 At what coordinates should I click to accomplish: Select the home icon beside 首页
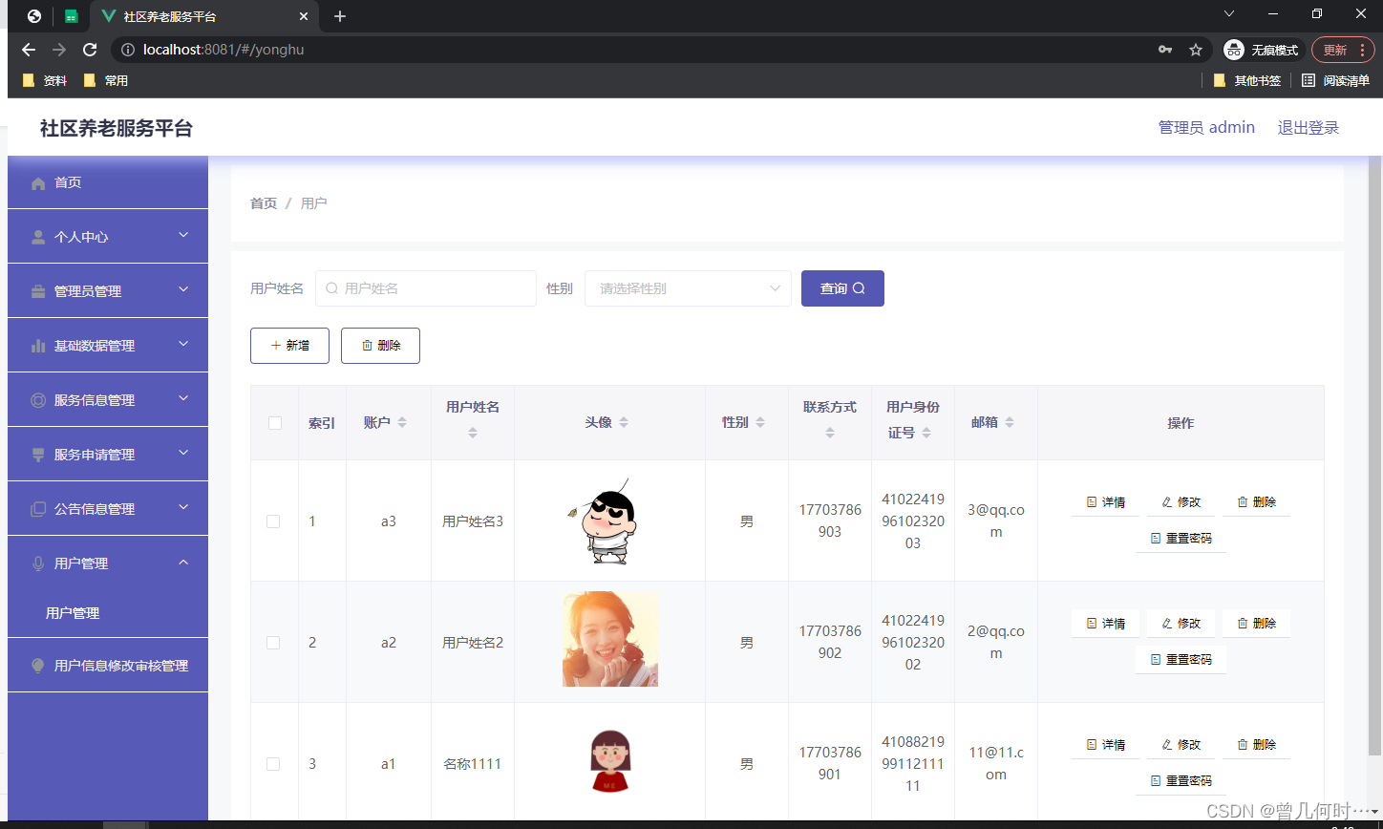click(x=38, y=181)
